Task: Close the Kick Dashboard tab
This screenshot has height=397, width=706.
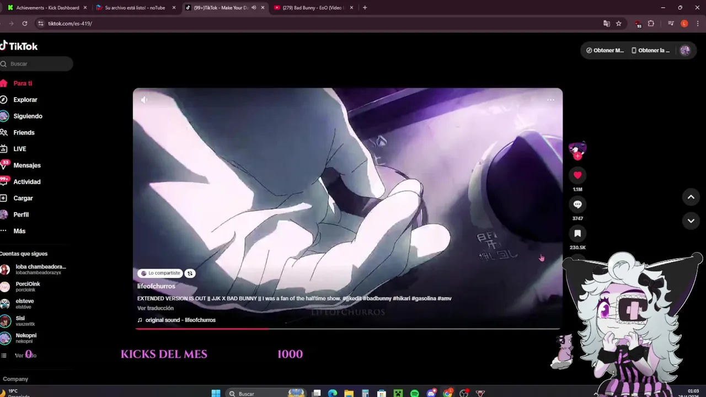Action: coord(85,8)
